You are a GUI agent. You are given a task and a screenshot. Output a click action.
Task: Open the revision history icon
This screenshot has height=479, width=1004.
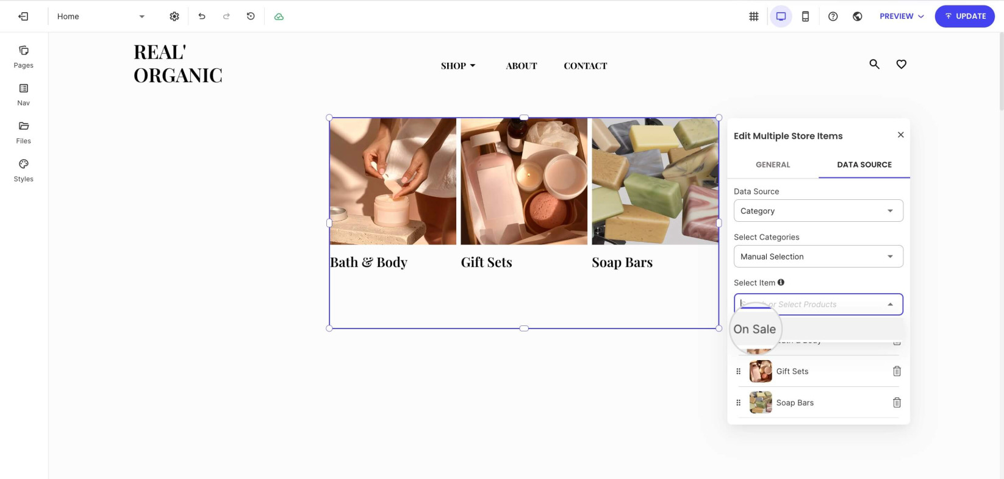251,16
